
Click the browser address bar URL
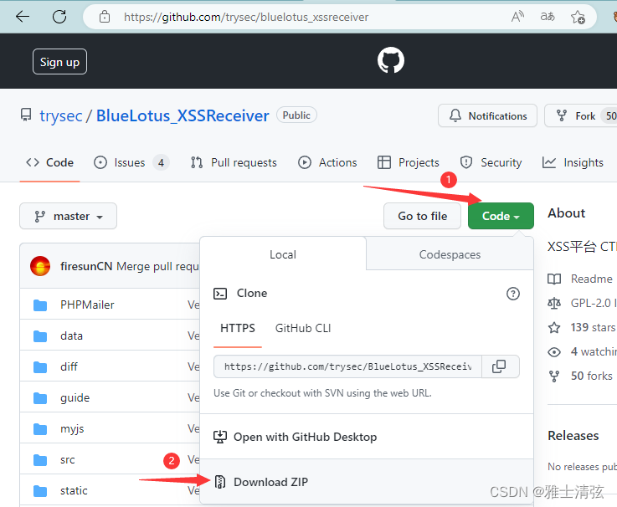(246, 17)
